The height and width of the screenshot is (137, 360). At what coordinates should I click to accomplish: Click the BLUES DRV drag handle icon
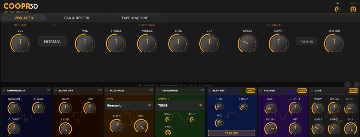coord(100,91)
